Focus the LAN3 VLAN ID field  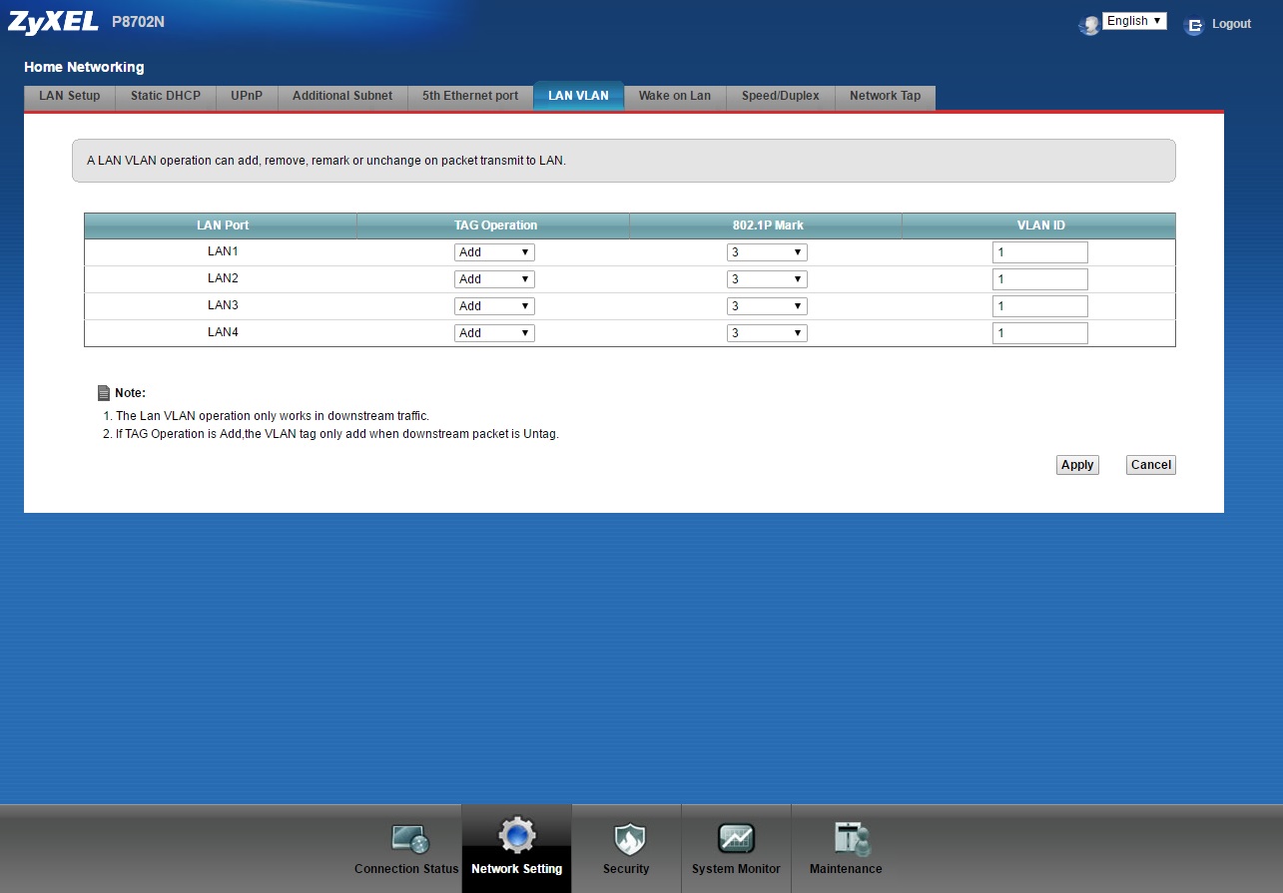coord(1039,306)
